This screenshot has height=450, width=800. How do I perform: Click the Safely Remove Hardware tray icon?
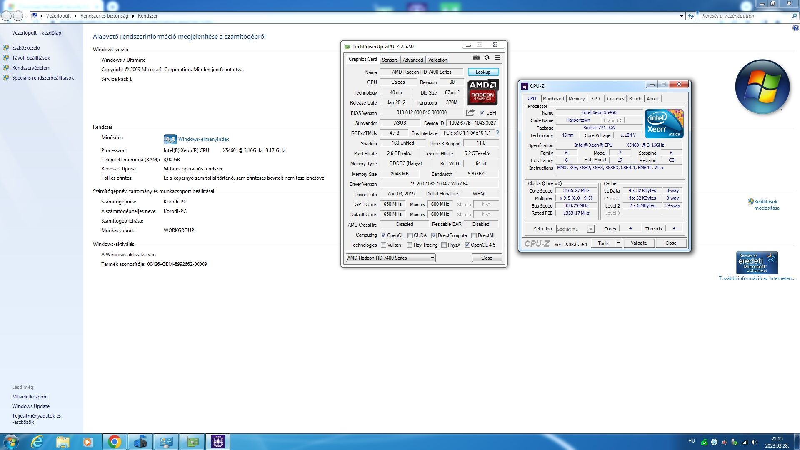pyautogui.click(x=734, y=442)
